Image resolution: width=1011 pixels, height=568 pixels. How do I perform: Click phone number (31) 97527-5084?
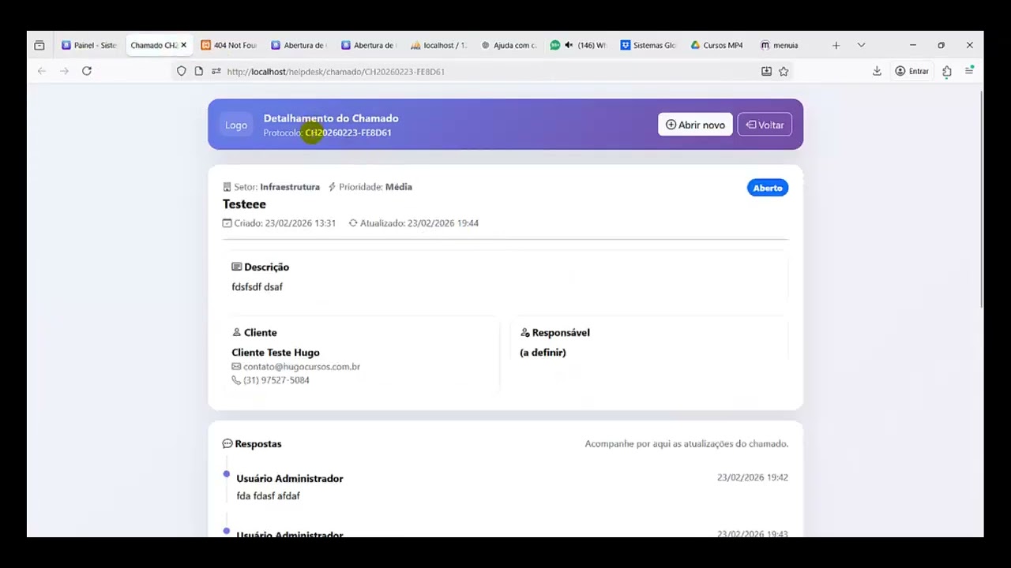276,380
